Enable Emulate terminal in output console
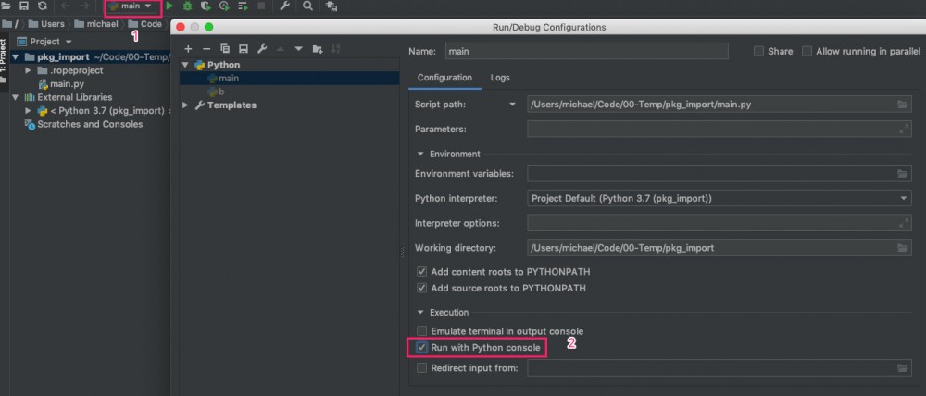Screen dimensions: 926x396 pos(421,331)
